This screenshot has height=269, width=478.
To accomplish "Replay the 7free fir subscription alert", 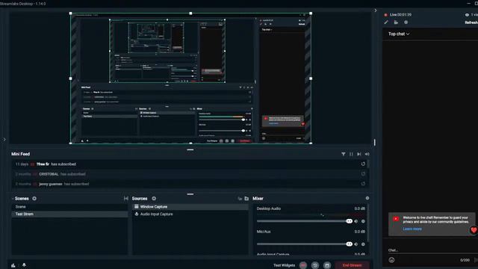I will click(363, 164).
